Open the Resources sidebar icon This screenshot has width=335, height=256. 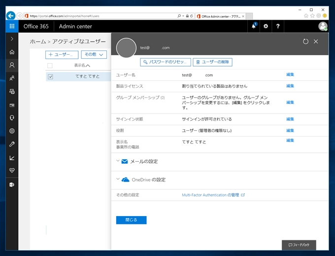click(12, 92)
